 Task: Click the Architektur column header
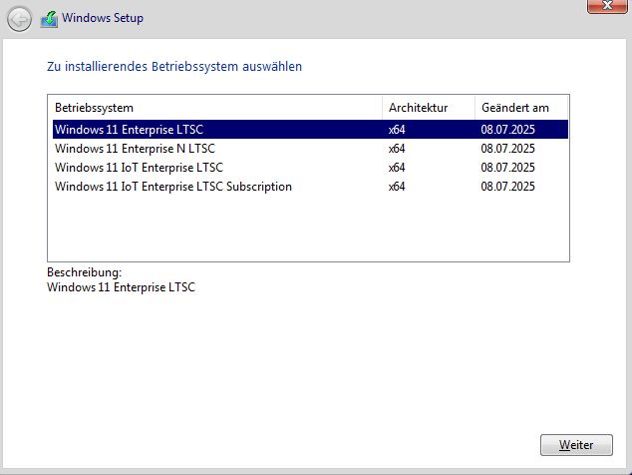(x=429, y=108)
